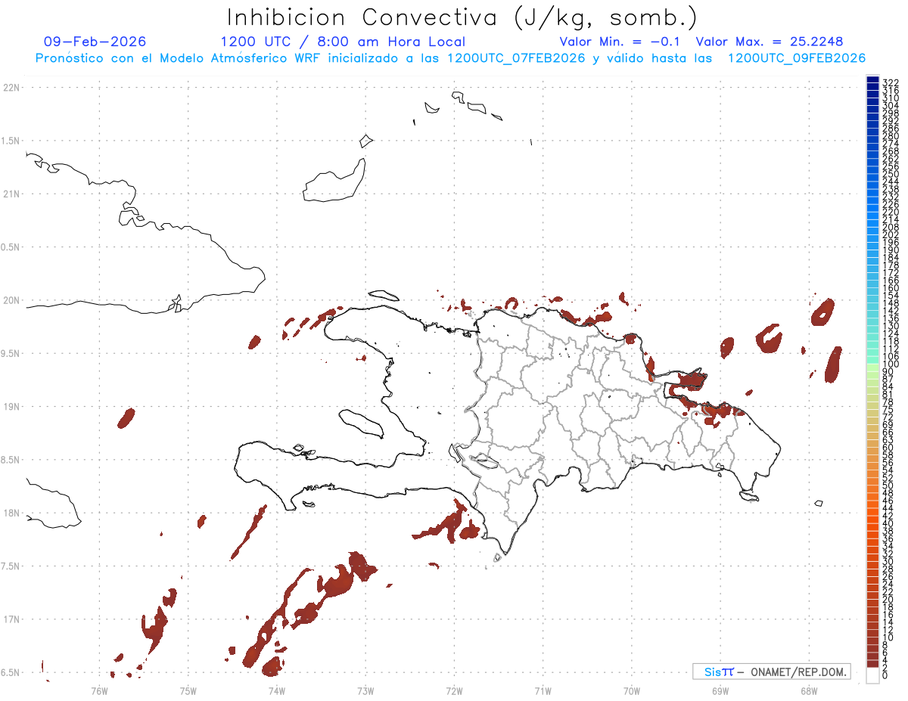
Task: Click the "Valor Min. = -0.1" readout
Action: (x=620, y=42)
